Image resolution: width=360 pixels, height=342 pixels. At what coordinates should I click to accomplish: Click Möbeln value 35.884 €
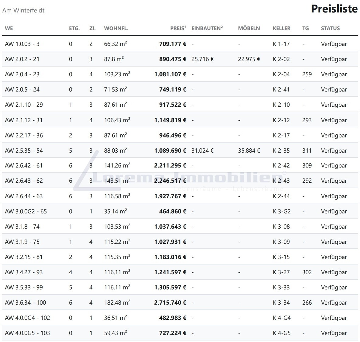tap(249, 151)
